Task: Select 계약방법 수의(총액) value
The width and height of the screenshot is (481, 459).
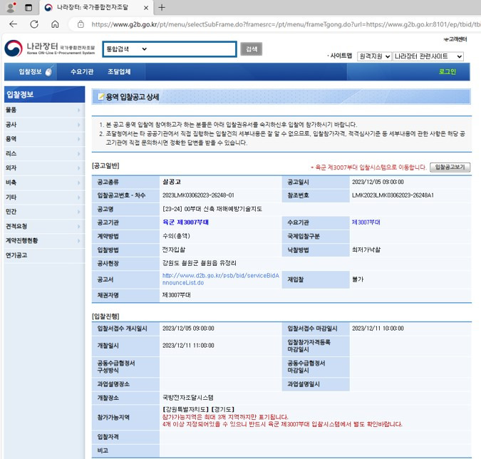Action: pos(176,236)
